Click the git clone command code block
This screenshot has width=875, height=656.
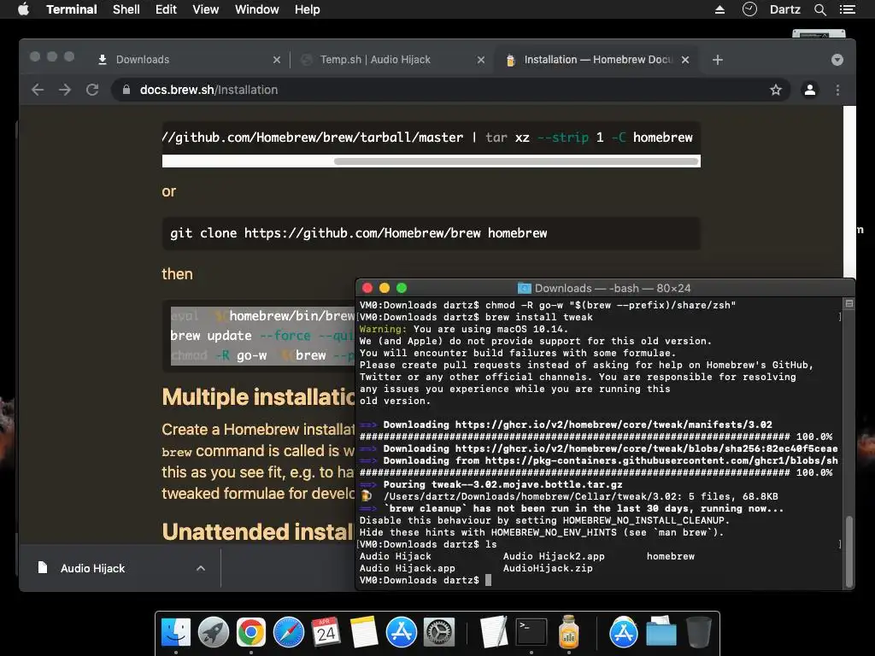(432, 233)
